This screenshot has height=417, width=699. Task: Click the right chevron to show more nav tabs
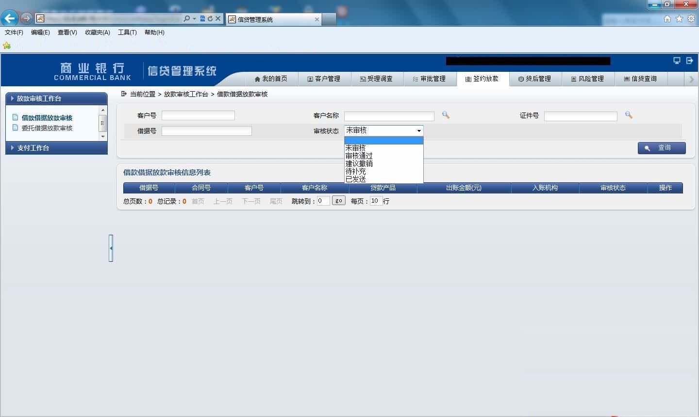692,79
